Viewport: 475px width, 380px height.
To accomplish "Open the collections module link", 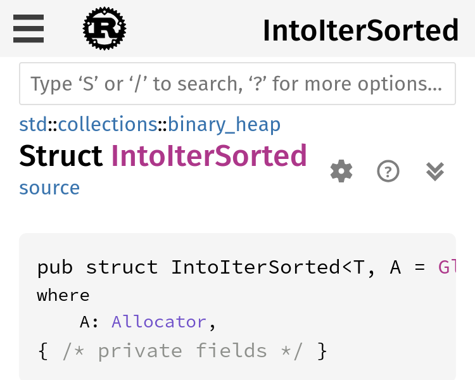I will pos(107,125).
